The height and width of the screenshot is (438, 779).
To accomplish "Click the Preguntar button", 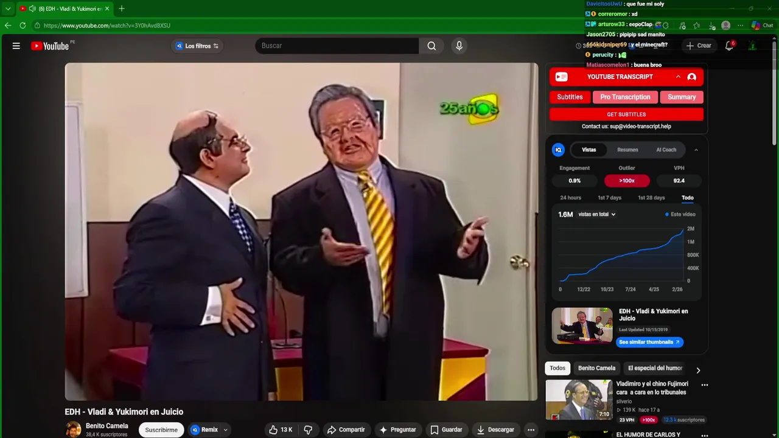I will click(x=397, y=429).
